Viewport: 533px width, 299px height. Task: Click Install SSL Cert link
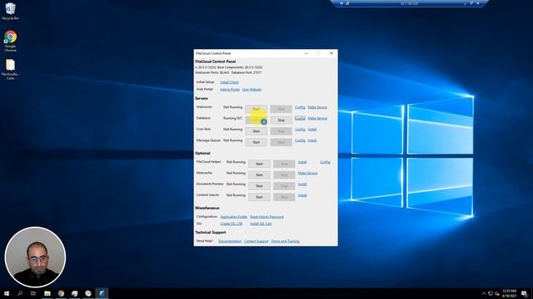pos(261,223)
